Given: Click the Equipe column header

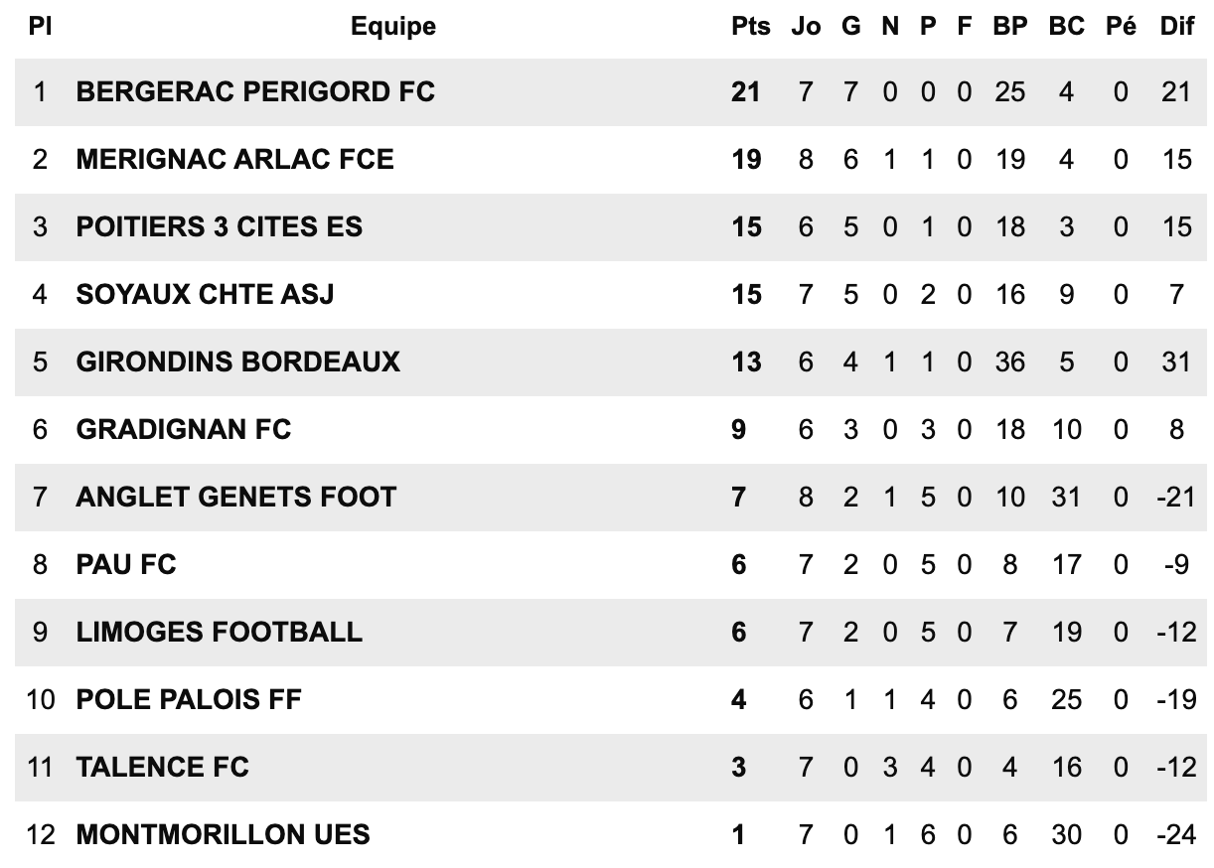Looking at the screenshot, I should click(393, 27).
